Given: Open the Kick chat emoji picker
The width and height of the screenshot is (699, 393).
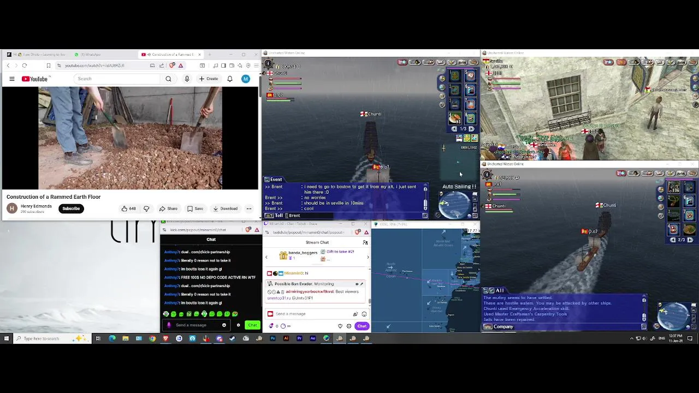Looking at the screenshot, I should pos(224,325).
